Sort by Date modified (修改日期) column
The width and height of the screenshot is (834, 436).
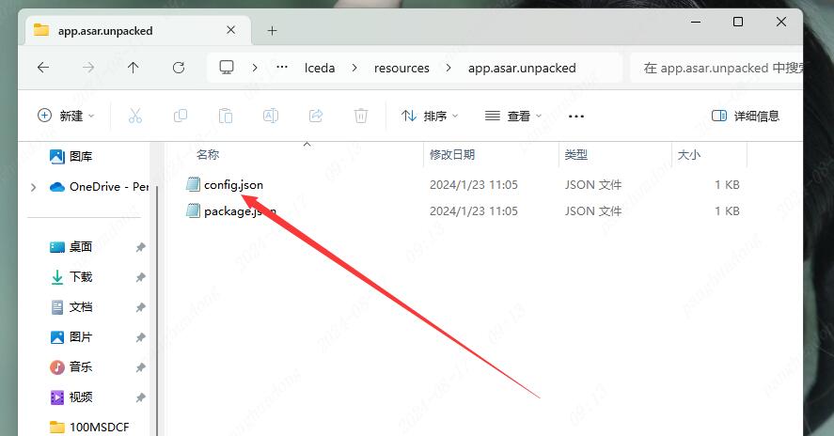452,154
